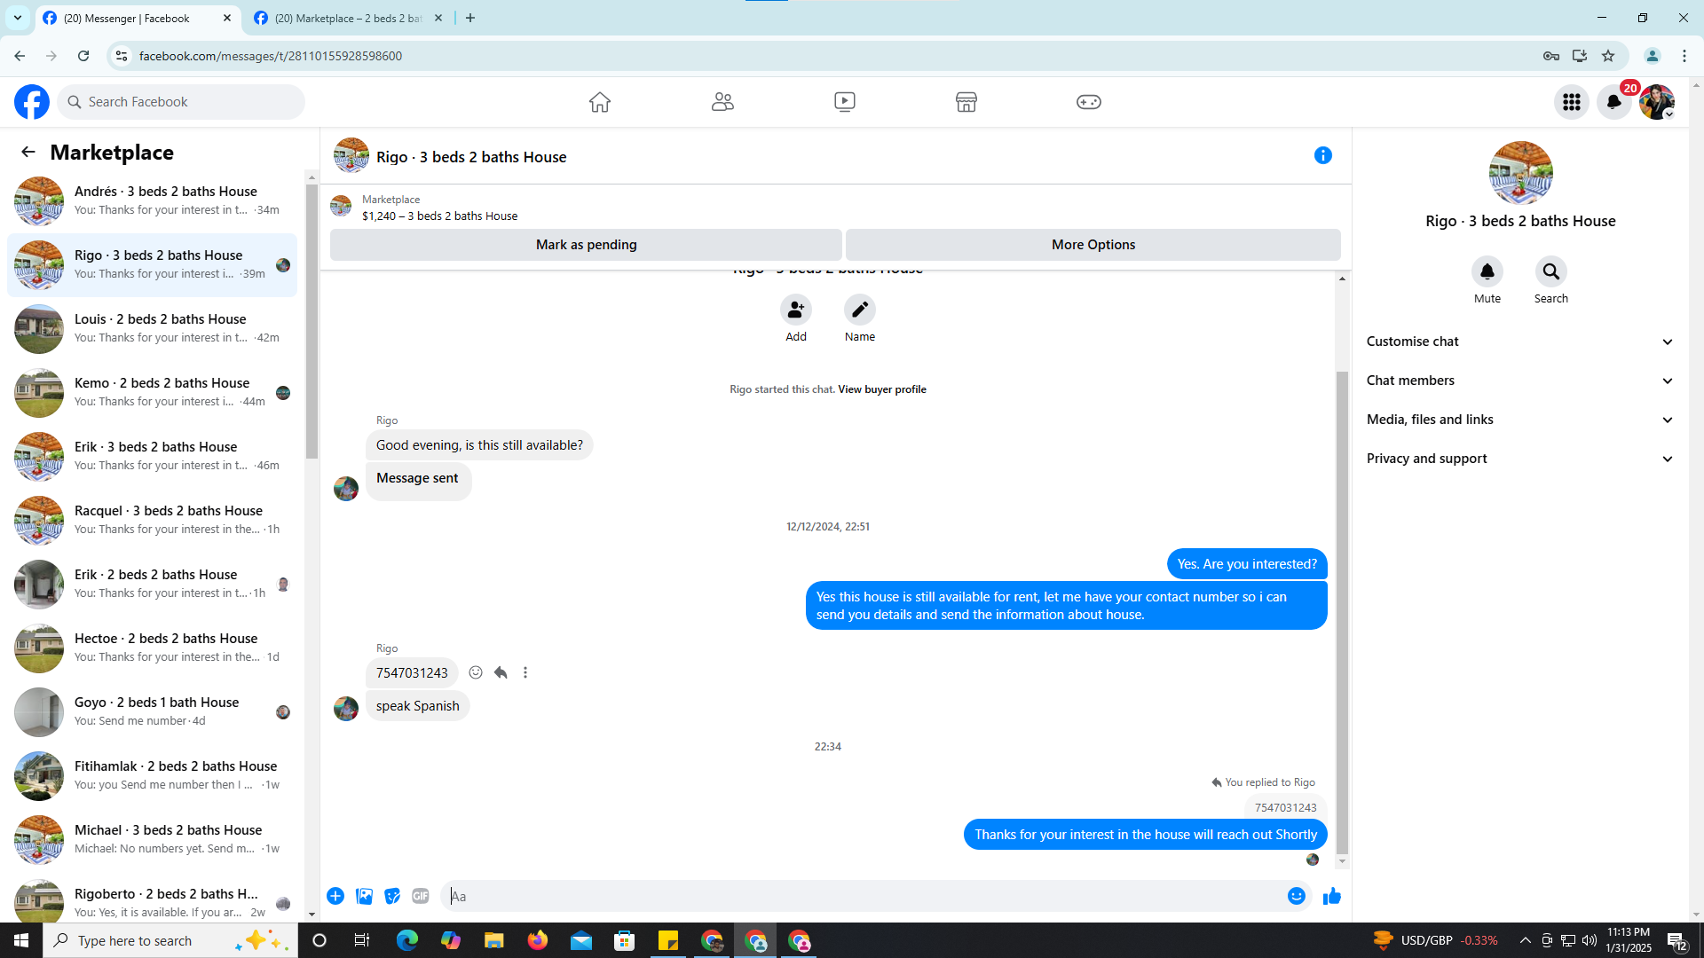
Task: Open the Friends icon in top navigation
Action: (x=722, y=102)
